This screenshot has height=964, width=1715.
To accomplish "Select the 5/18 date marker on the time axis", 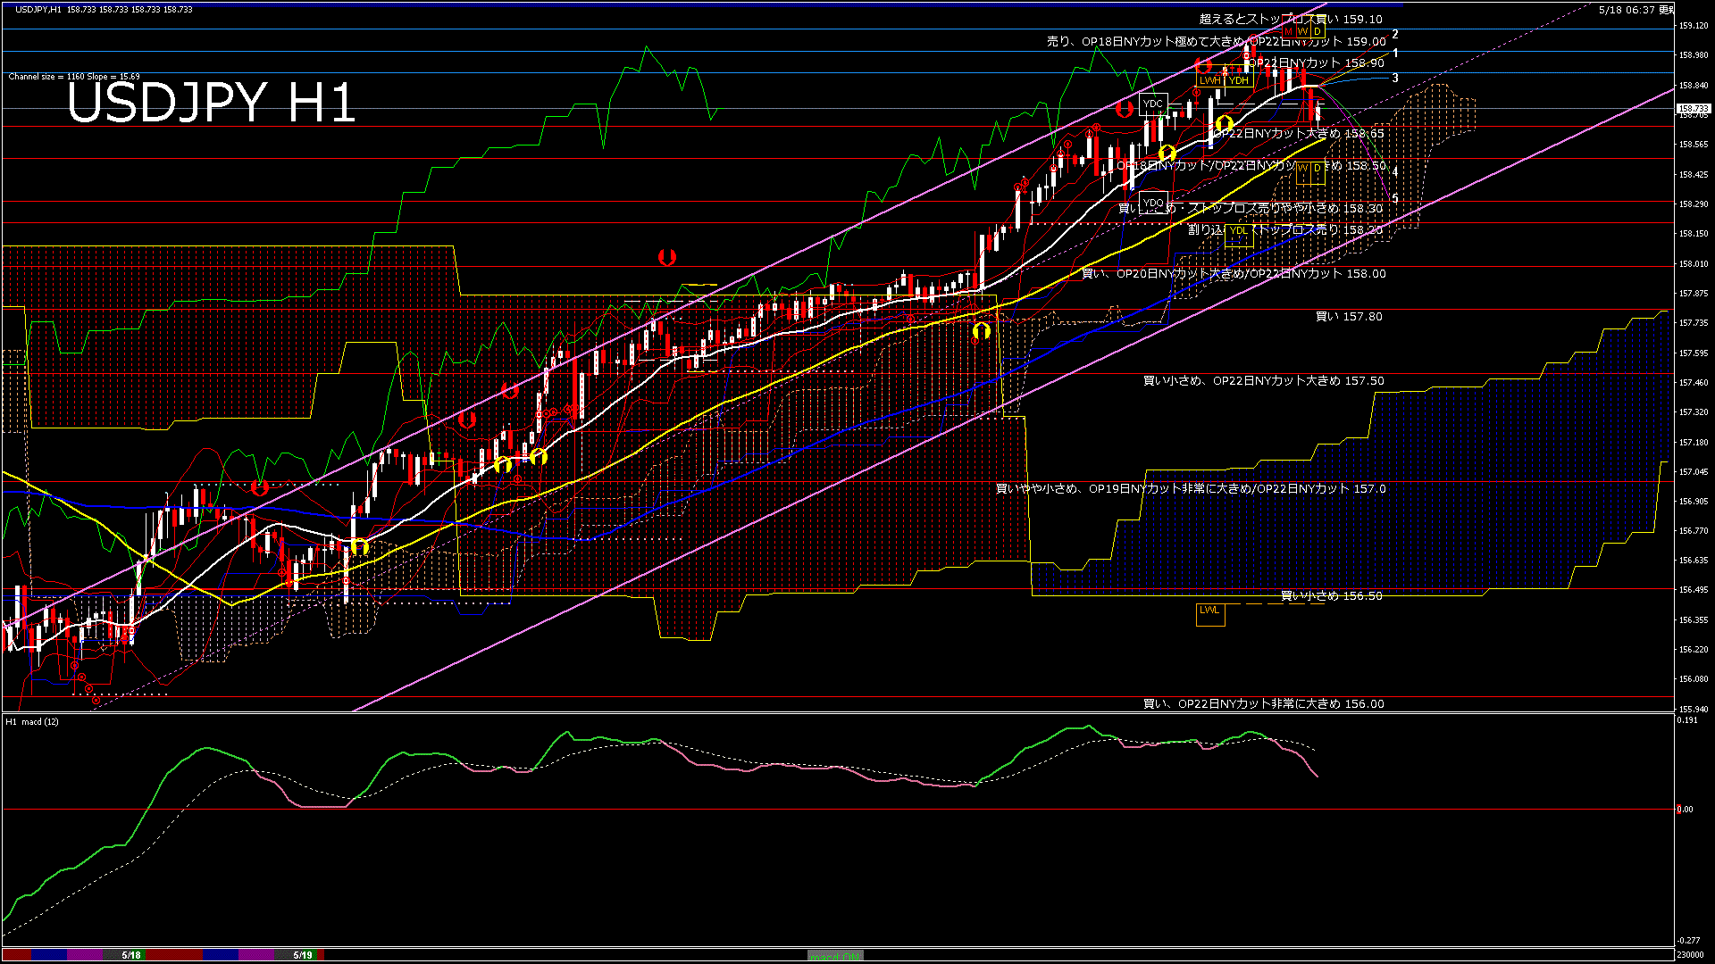I will pos(131,955).
